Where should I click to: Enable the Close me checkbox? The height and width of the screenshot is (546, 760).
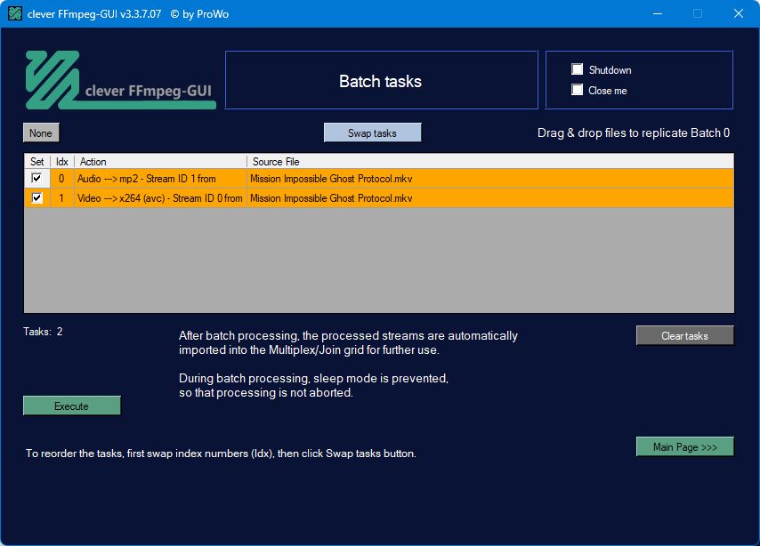[577, 90]
